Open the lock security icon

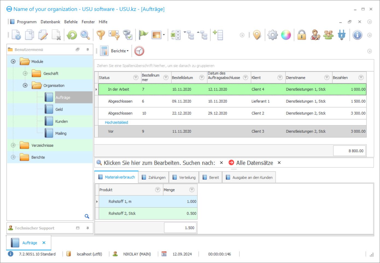[x=302, y=35]
